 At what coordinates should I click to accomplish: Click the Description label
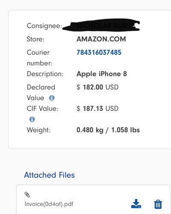click(x=45, y=74)
